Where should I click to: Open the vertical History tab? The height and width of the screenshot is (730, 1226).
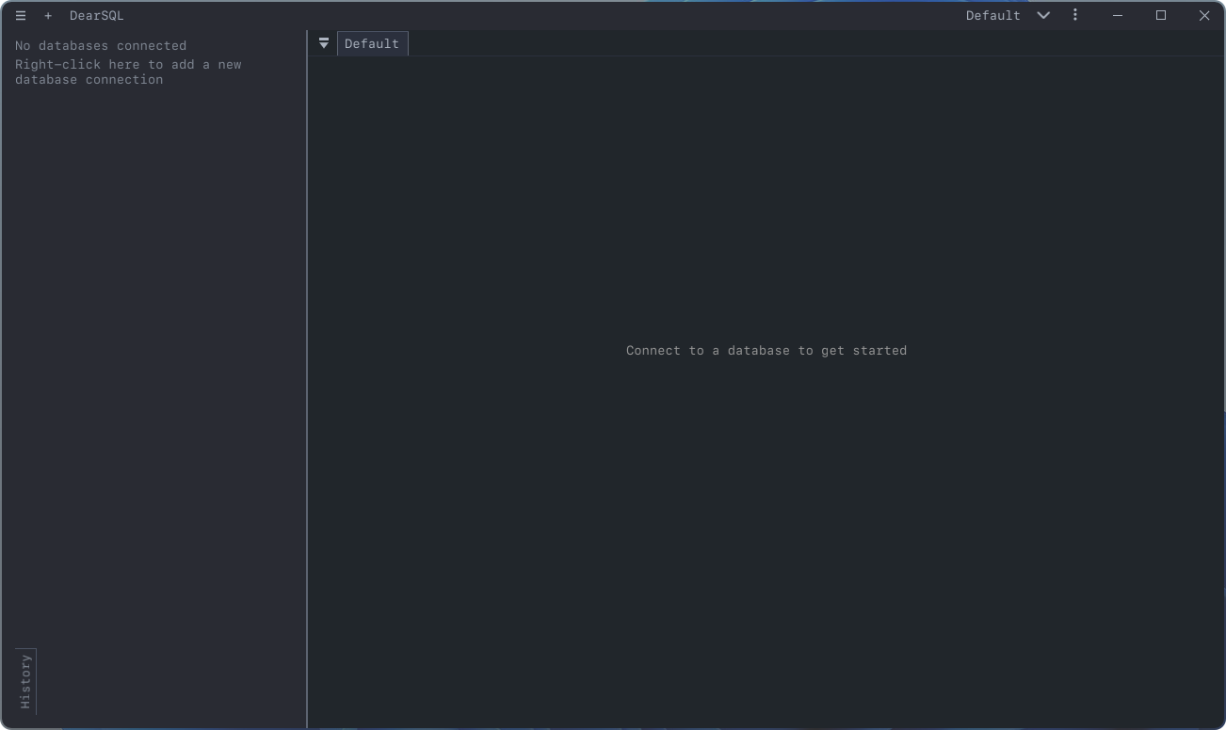coord(25,681)
